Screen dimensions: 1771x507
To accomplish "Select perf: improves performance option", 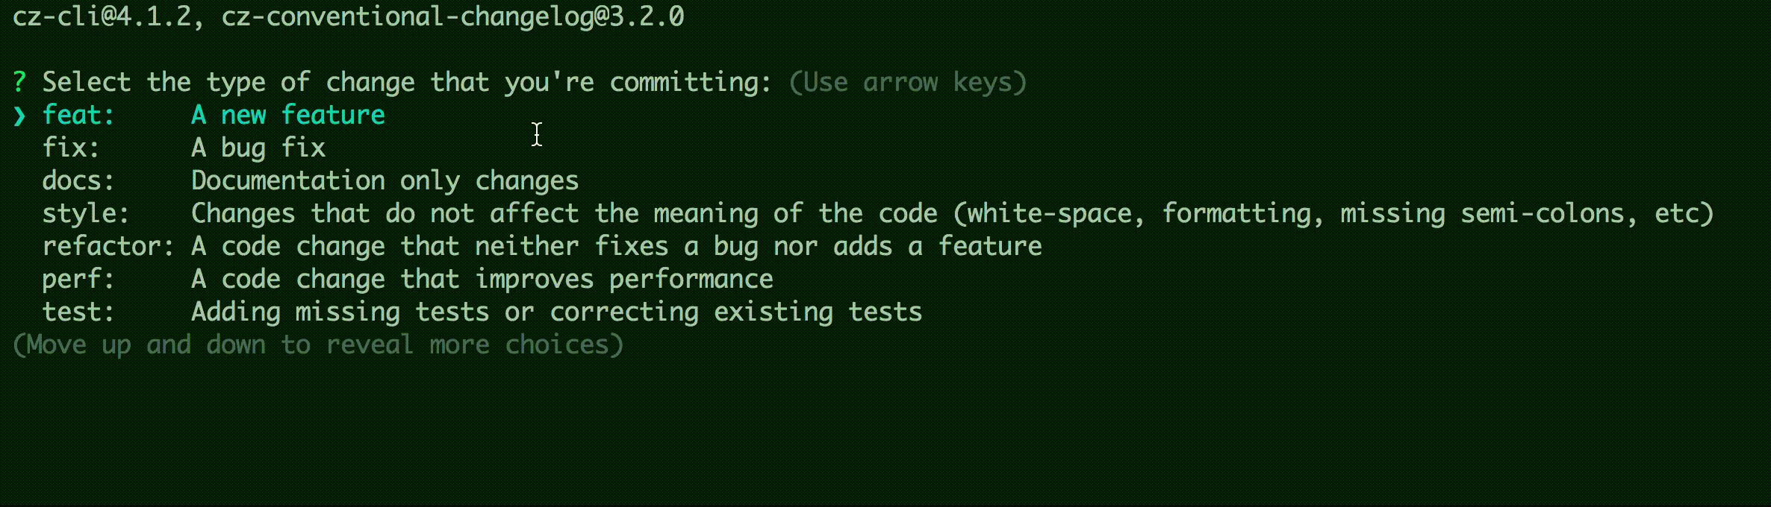I will pyautogui.click(x=408, y=279).
